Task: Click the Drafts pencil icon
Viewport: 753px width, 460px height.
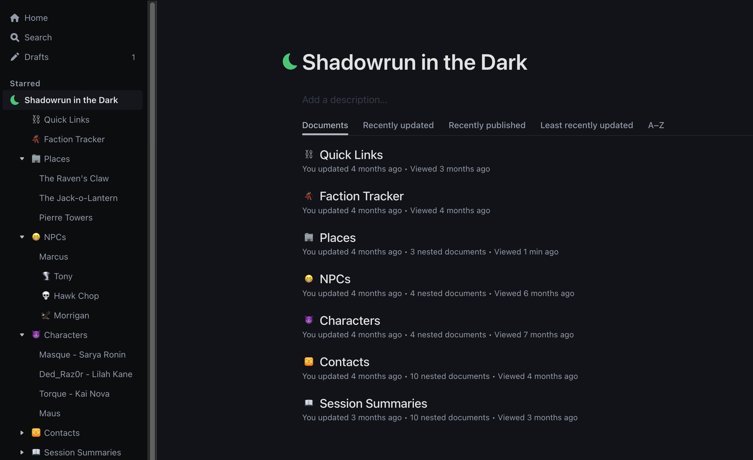Action: click(15, 57)
